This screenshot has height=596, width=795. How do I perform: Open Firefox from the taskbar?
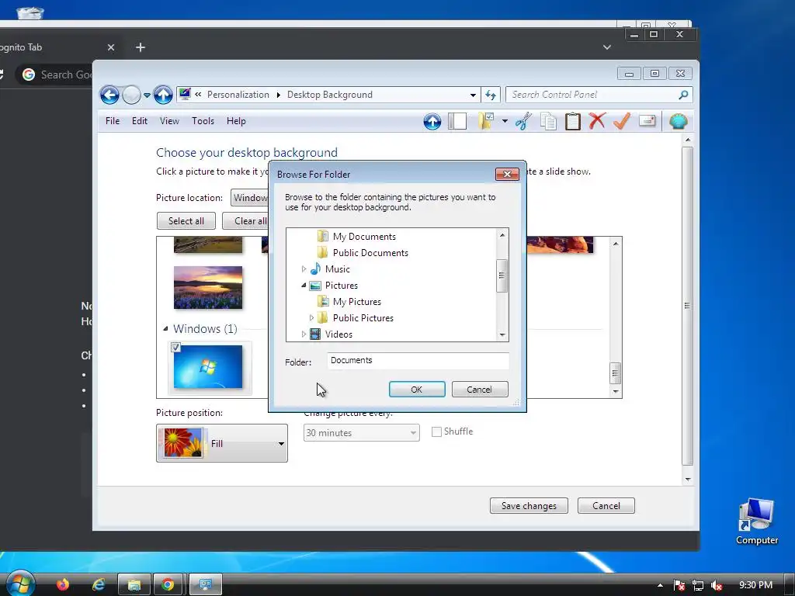click(x=63, y=585)
